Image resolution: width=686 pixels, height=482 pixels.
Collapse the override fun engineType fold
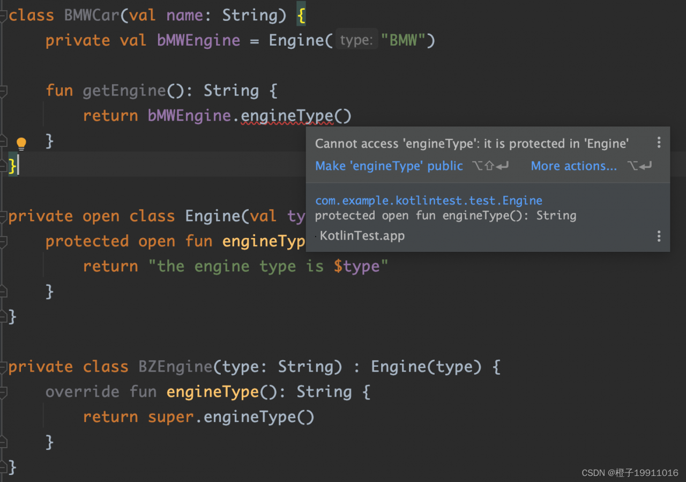(x=3, y=392)
